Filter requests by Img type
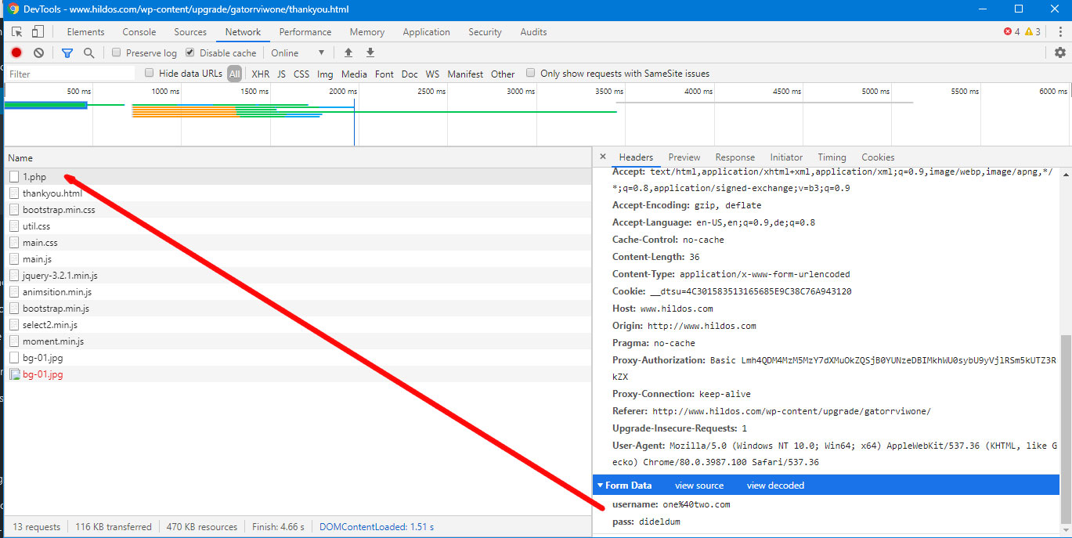The height and width of the screenshot is (538, 1072). click(x=325, y=74)
